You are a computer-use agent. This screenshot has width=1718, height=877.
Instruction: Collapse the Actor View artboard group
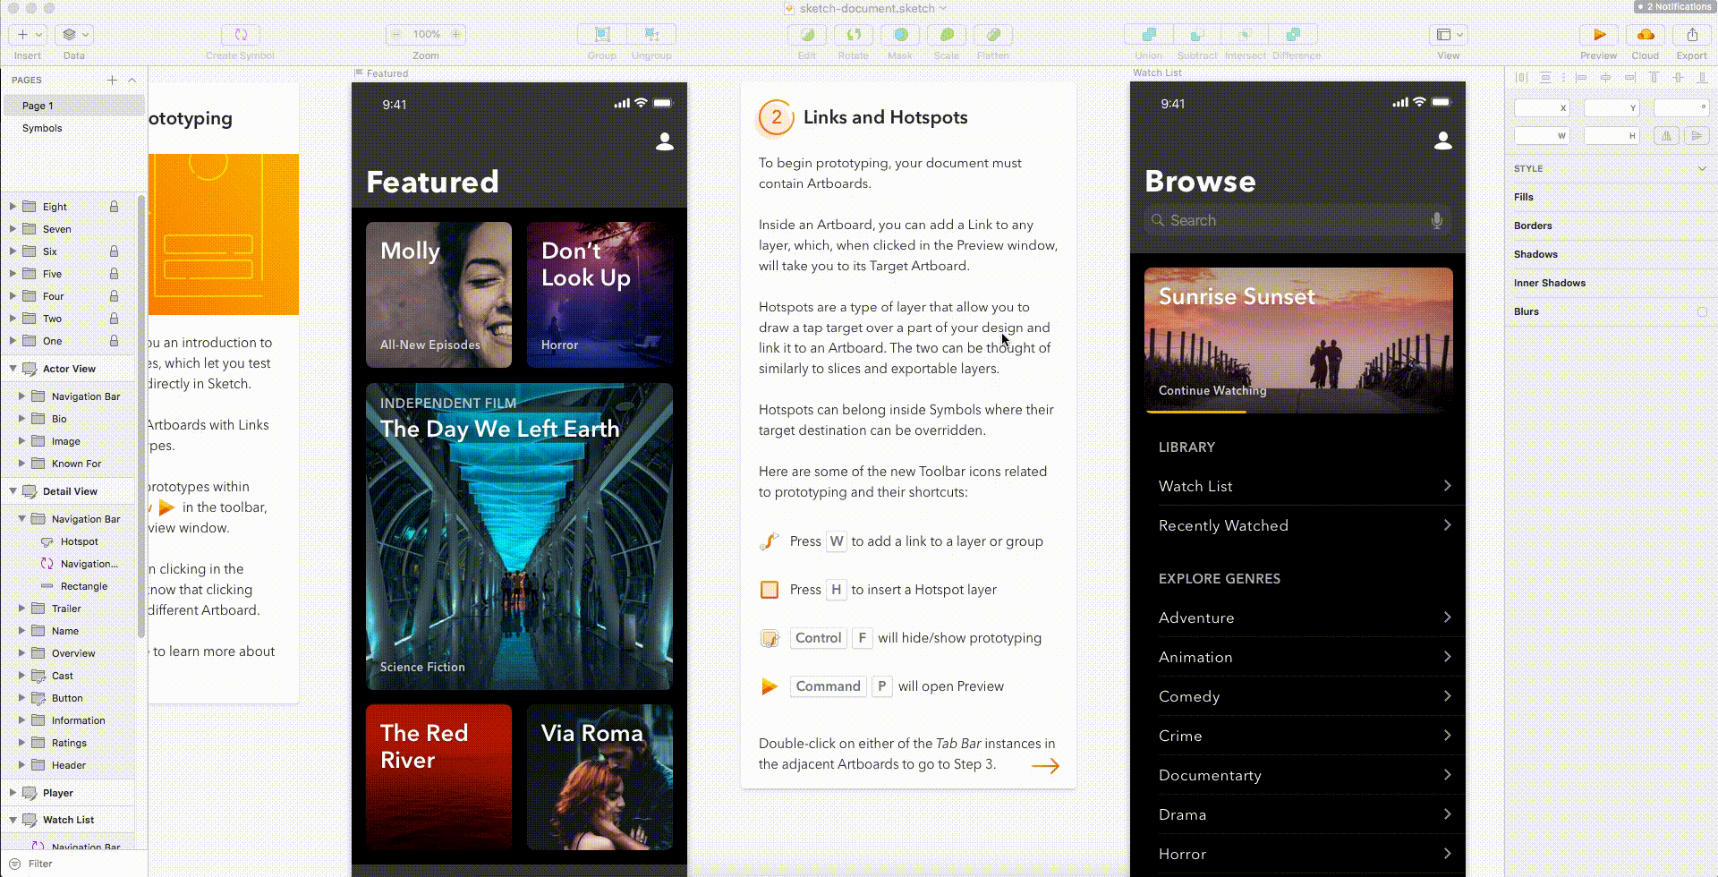point(13,369)
